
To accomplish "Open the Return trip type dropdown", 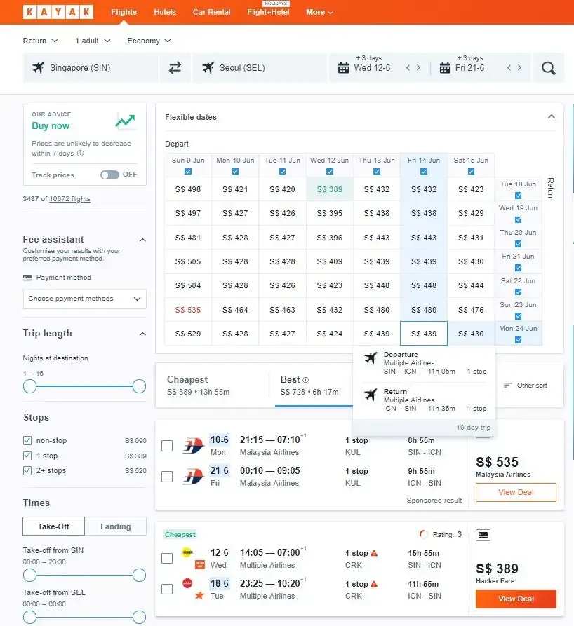I will 41,41.
